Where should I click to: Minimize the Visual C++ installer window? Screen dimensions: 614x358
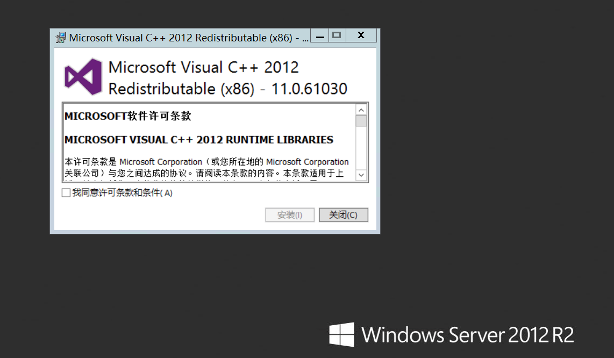pyautogui.click(x=320, y=36)
